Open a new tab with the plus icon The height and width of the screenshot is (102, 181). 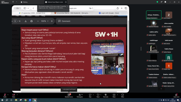(x=122, y=8)
